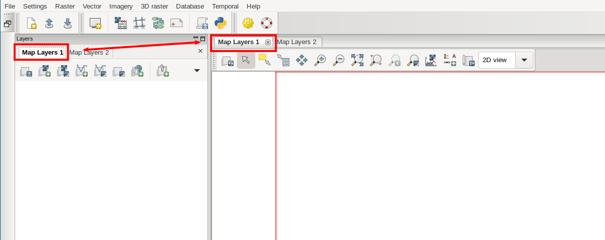
Task: Open the raster map calculator
Action: pyautogui.click(x=121, y=23)
